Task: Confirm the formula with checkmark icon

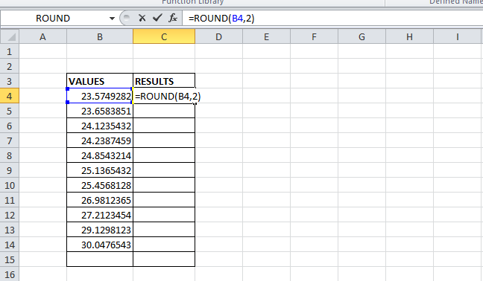Action: 157,18
